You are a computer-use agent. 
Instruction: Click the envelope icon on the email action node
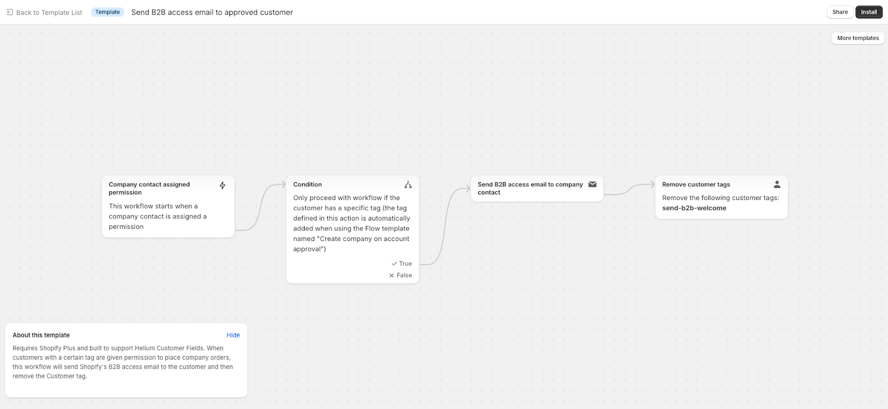593,185
